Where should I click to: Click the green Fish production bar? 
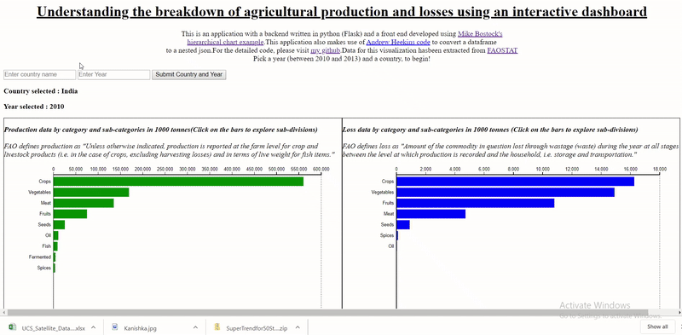click(x=55, y=246)
